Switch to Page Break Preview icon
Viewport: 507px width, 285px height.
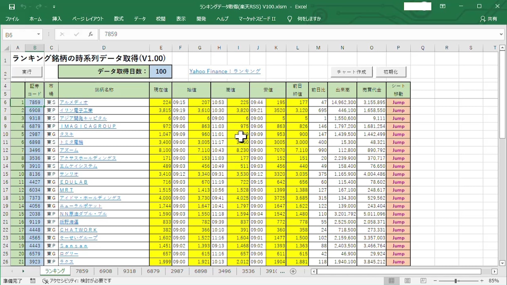point(423,281)
